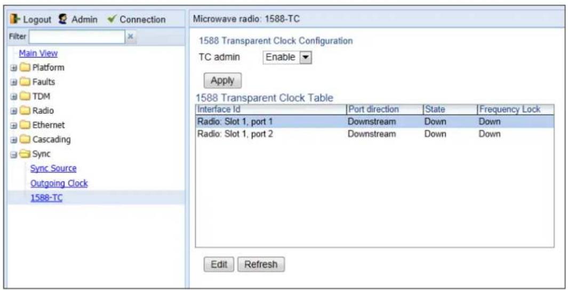Click the TDM tree label

41,96
